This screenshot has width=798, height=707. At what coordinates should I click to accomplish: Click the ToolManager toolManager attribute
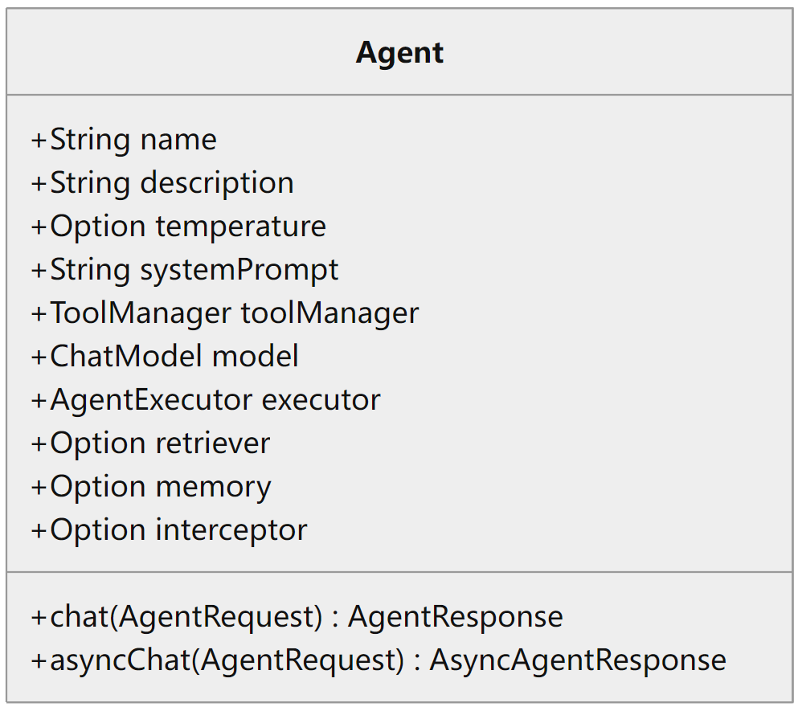226,313
